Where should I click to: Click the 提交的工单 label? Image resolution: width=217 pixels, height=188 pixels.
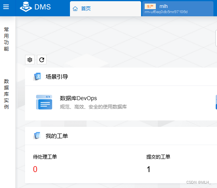click(158, 157)
